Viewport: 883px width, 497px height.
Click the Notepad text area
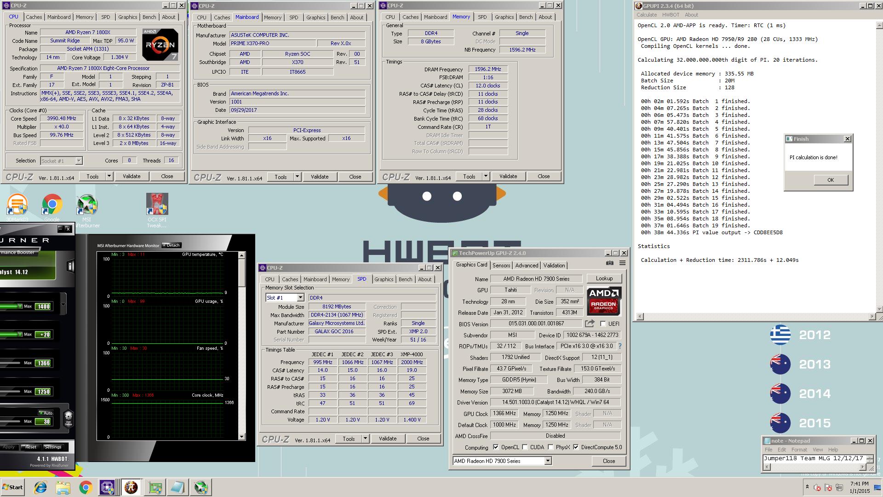coord(814,458)
